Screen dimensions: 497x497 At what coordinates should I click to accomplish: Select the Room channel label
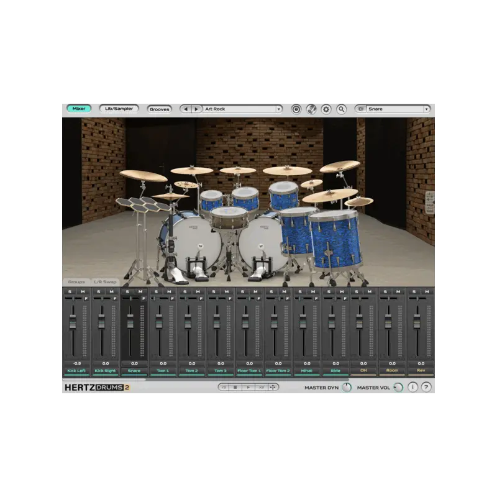(393, 370)
